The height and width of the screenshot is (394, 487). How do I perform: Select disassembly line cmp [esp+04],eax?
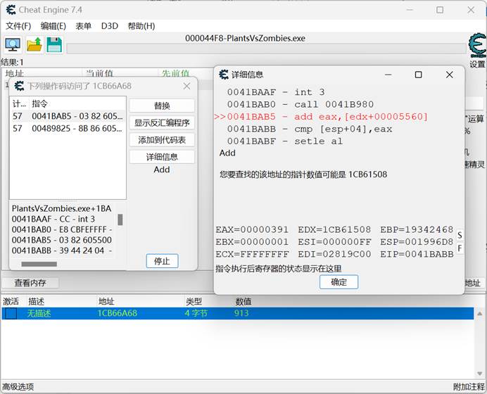[310, 129]
